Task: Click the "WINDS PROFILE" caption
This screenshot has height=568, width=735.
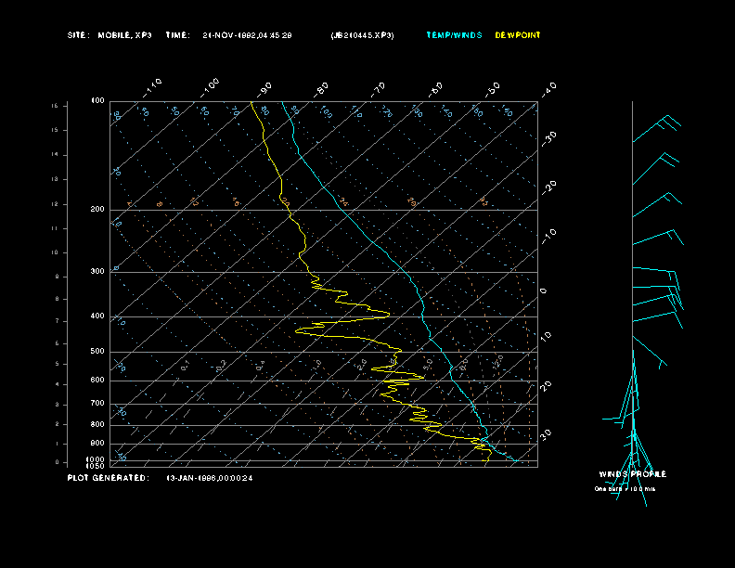Action: [x=632, y=474]
